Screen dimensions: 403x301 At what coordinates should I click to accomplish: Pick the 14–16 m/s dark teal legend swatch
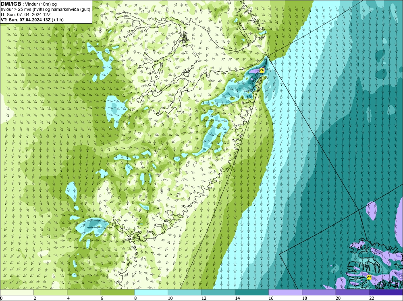click(x=252, y=293)
